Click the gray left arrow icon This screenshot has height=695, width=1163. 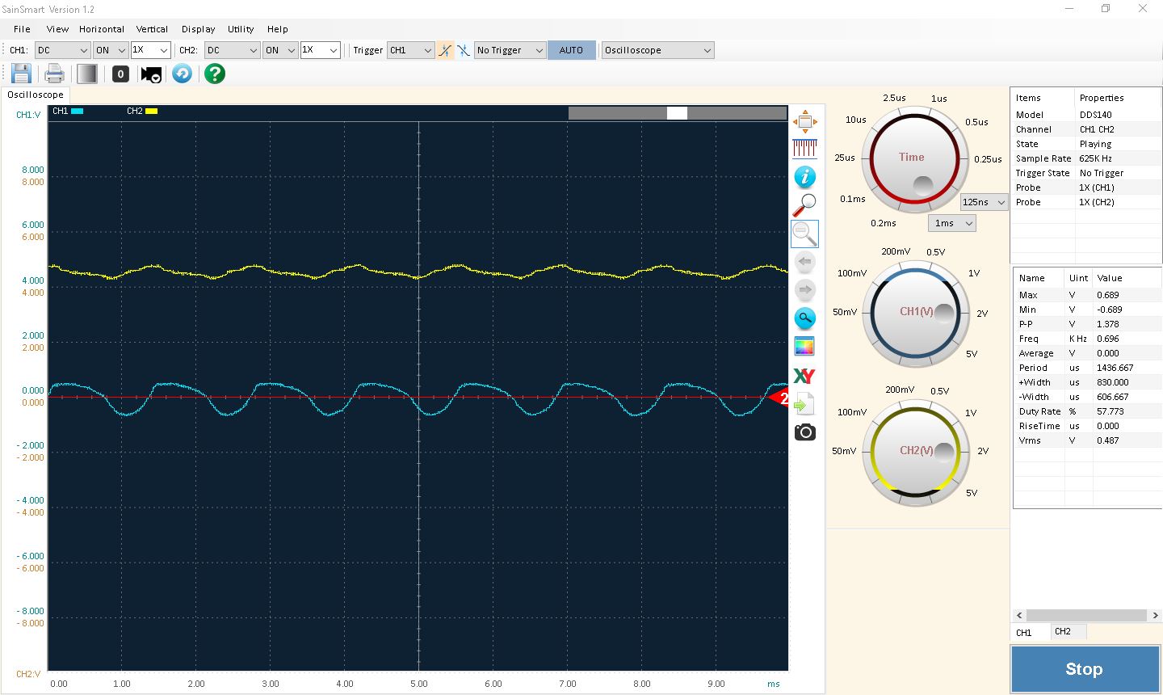click(x=804, y=262)
